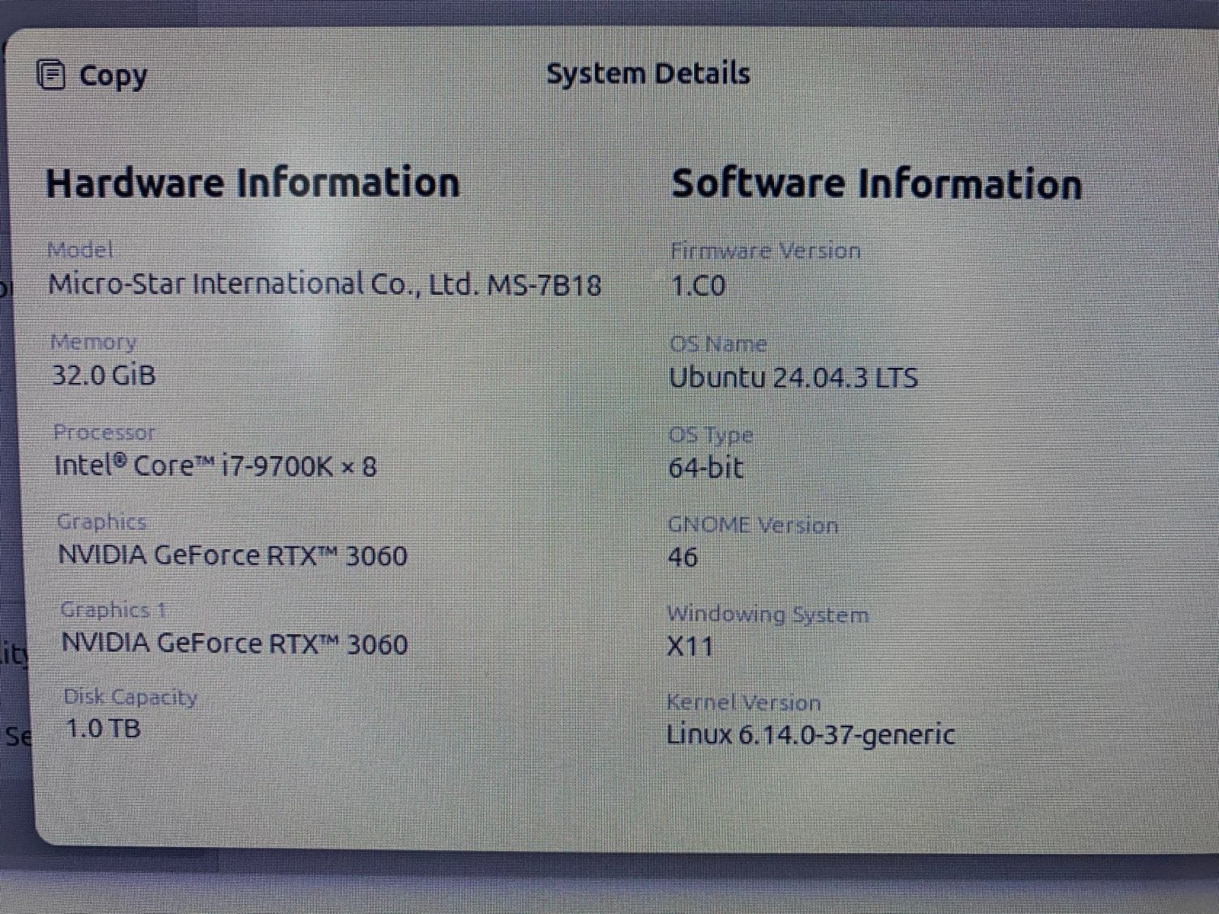Select the Graphics 1 NVIDIA GeForce RTX 3060 value
This screenshot has height=914, width=1219.
click(x=235, y=644)
